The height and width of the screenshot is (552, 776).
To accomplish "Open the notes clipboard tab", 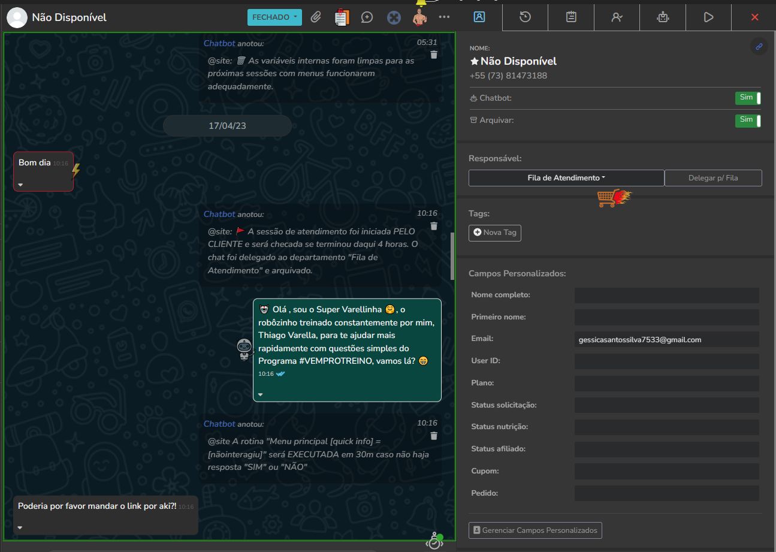I will click(571, 17).
